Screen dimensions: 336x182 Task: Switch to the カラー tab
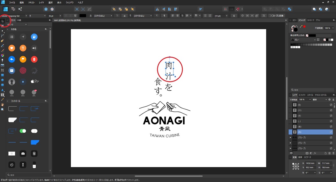click(294, 20)
